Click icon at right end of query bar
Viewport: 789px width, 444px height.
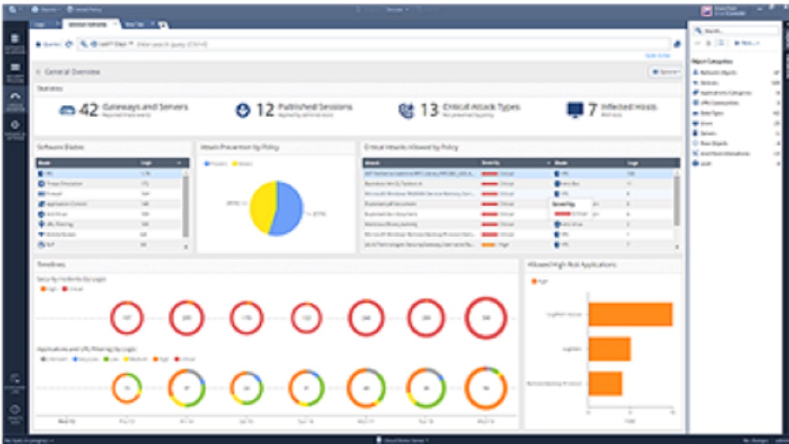tap(677, 44)
